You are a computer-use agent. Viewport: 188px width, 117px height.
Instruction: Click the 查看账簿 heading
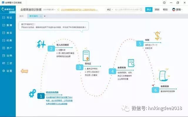(x=122, y=68)
